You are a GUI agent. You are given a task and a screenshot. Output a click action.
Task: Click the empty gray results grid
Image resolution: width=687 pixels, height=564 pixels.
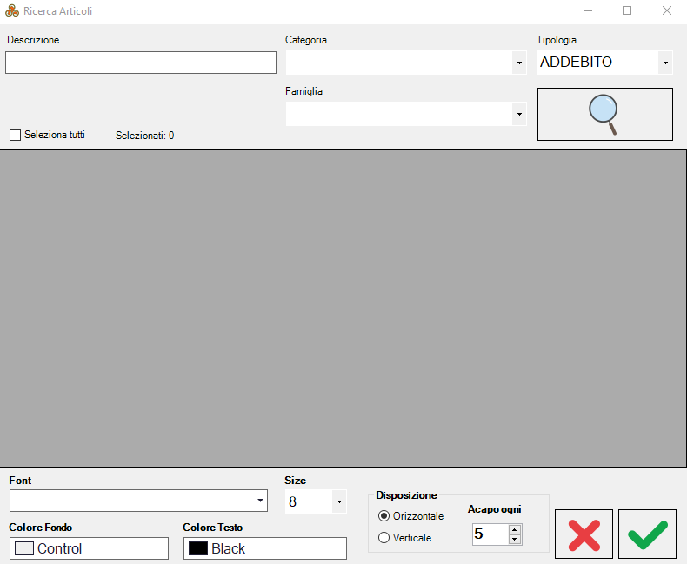343,308
